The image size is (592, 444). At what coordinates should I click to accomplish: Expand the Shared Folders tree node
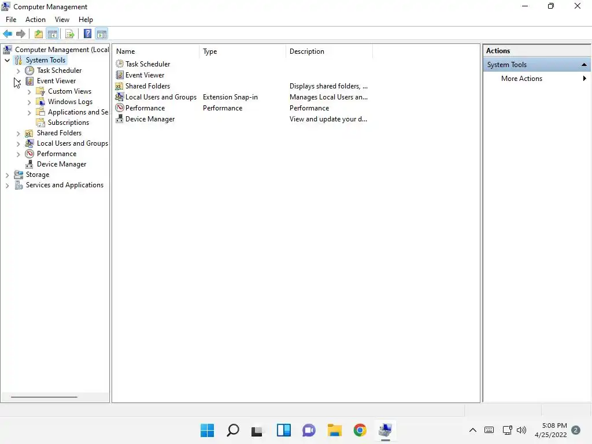click(x=18, y=134)
